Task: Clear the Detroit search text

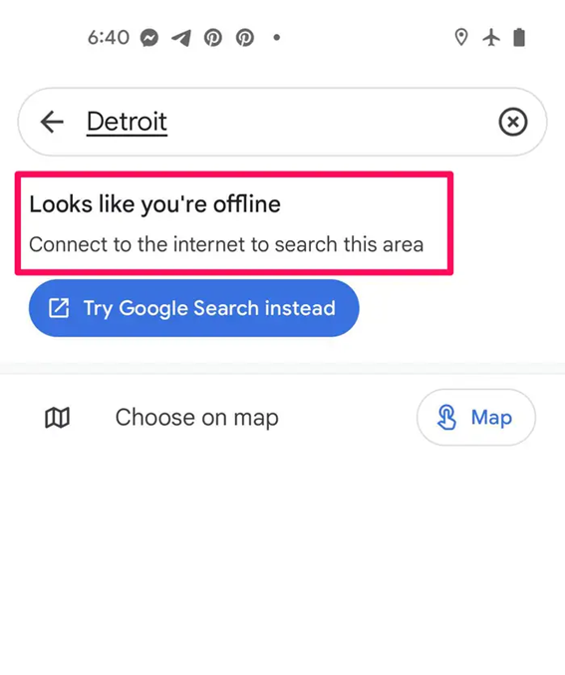Action: [x=512, y=122]
